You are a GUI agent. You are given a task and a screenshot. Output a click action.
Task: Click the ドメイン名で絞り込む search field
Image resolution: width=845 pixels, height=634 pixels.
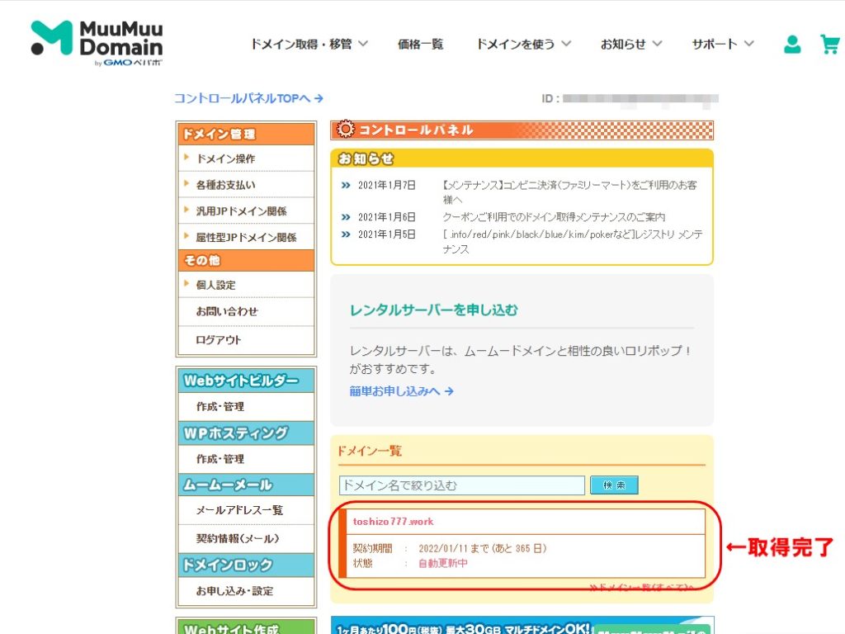coord(461,485)
